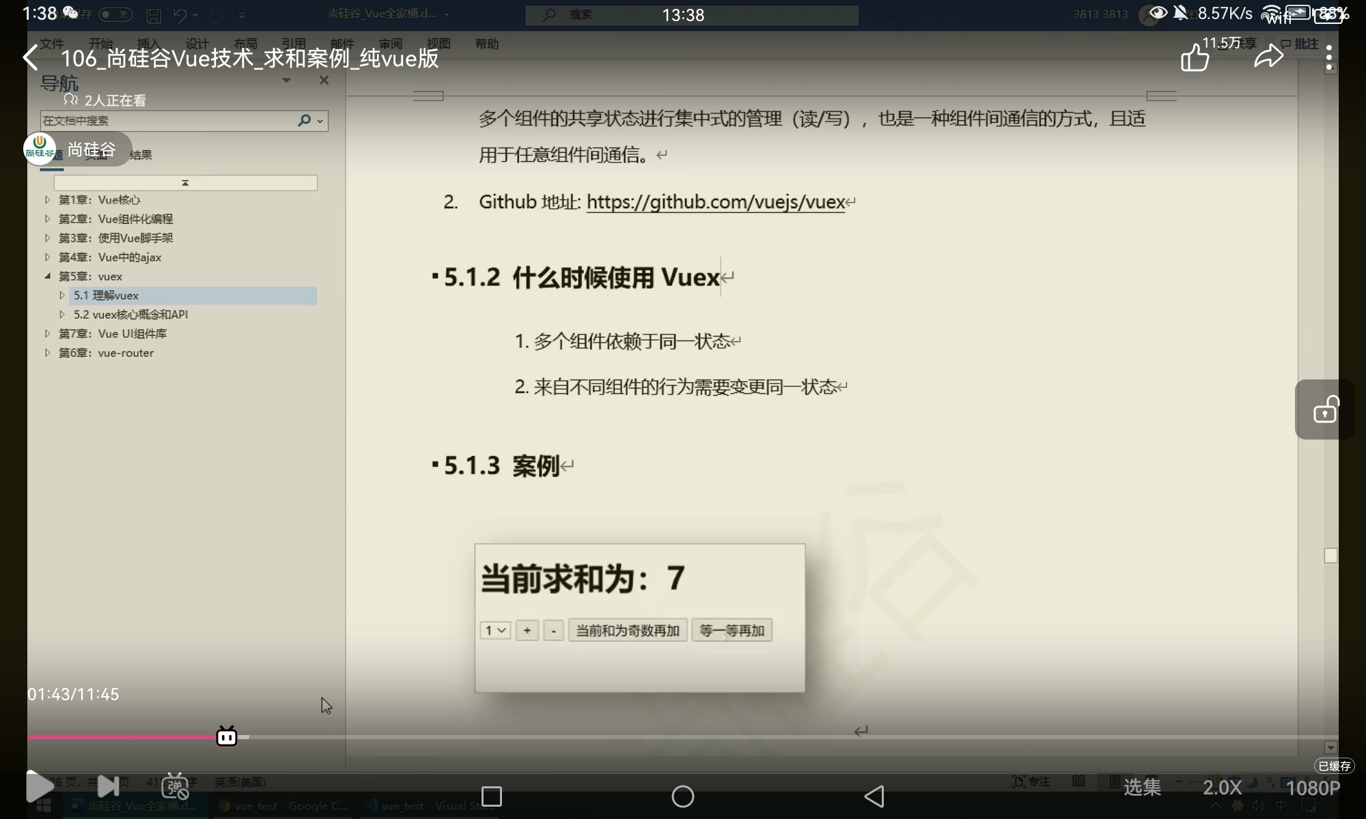Open the 尚硅谷 uploader channel badge
This screenshot has width=1366, height=819.
tap(76, 149)
